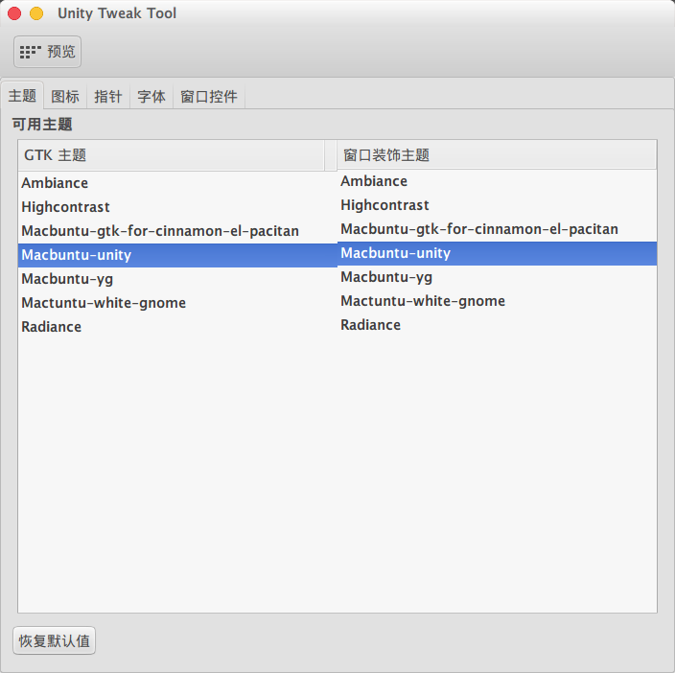The width and height of the screenshot is (675, 673).
Task: Minimize window with the yellow button
Action: (36, 13)
